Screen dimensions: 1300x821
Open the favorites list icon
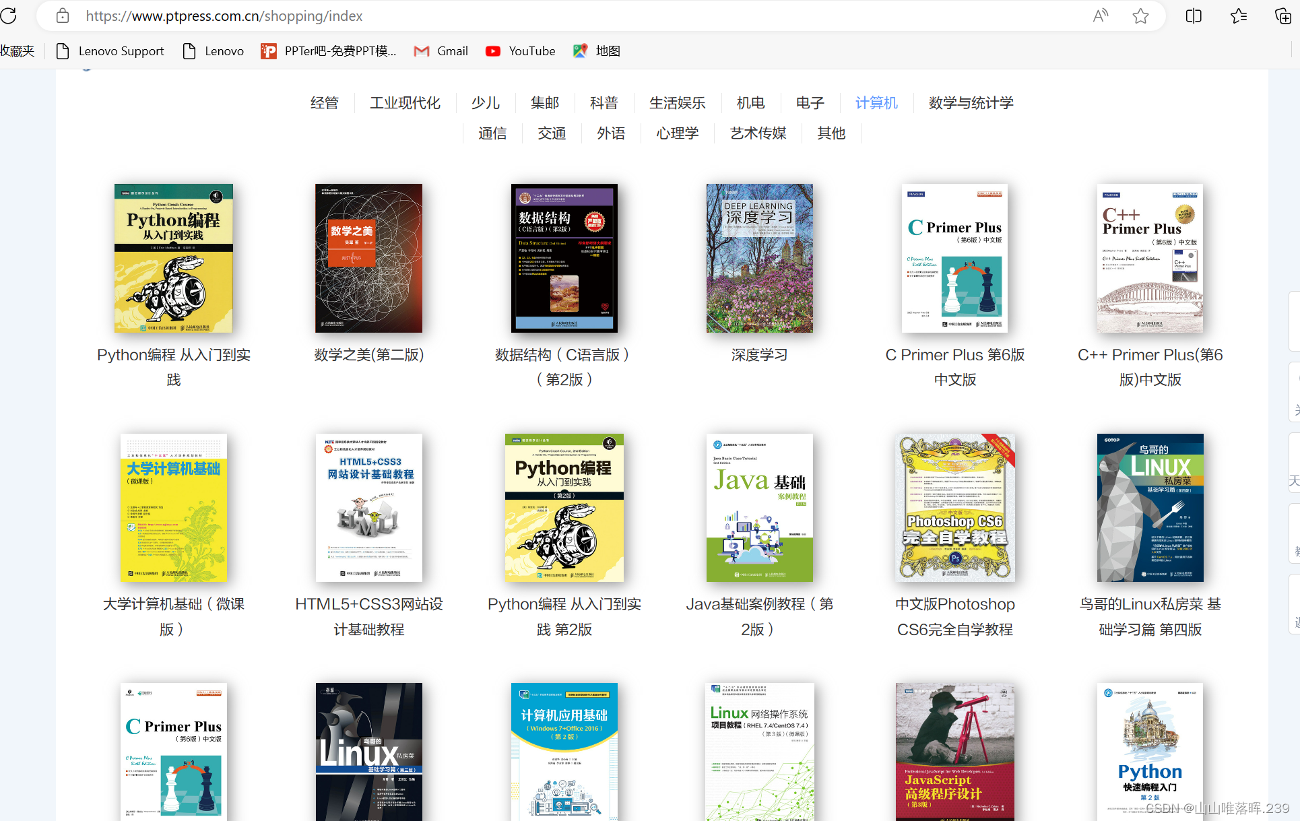(x=1238, y=15)
